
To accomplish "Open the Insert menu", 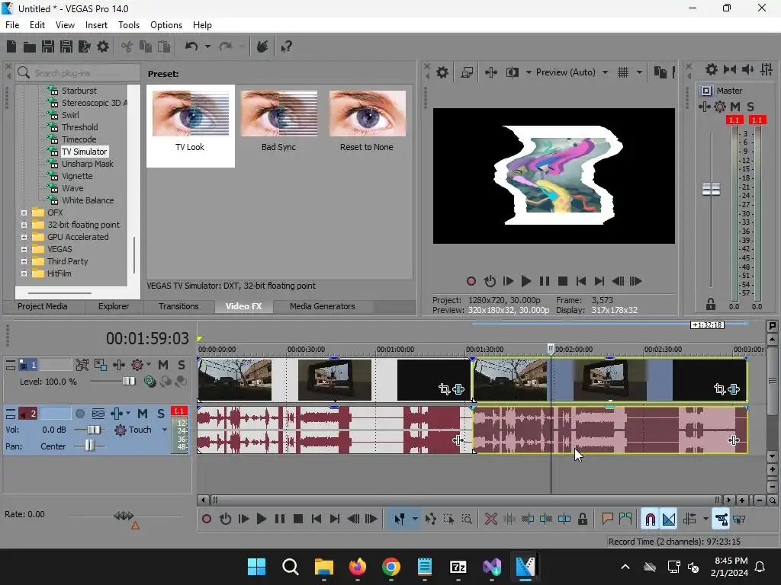I will (x=96, y=25).
